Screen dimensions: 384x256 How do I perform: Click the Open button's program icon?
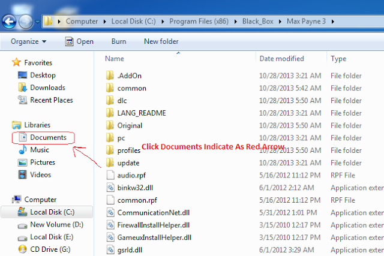(70, 41)
